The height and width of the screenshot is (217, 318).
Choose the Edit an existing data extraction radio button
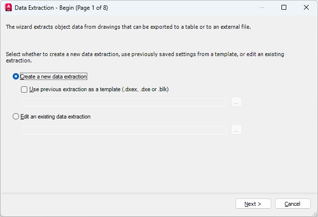(x=16, y=117)
